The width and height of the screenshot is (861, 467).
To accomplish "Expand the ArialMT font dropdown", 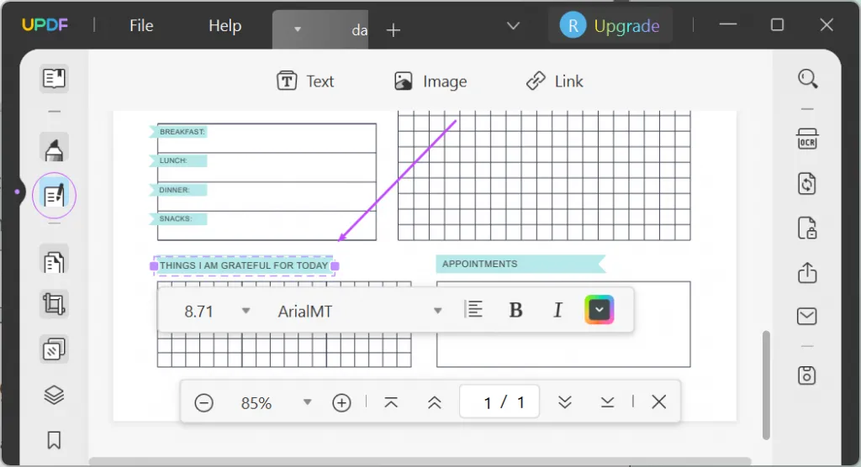I will pyautogui.click(x=437, y=311).
